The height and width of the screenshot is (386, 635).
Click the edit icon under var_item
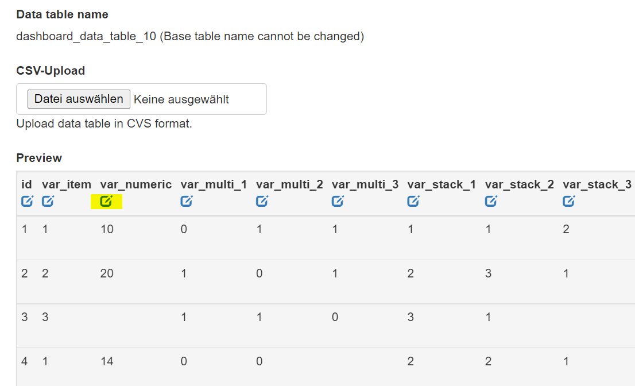[48, 201]
